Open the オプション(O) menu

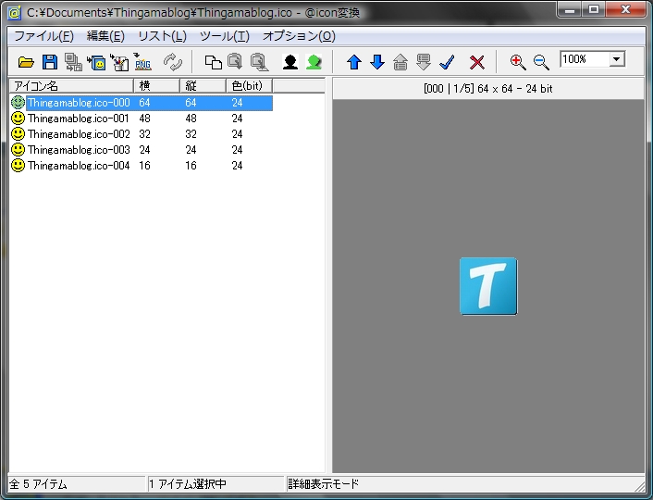click(x=299, y=36)
